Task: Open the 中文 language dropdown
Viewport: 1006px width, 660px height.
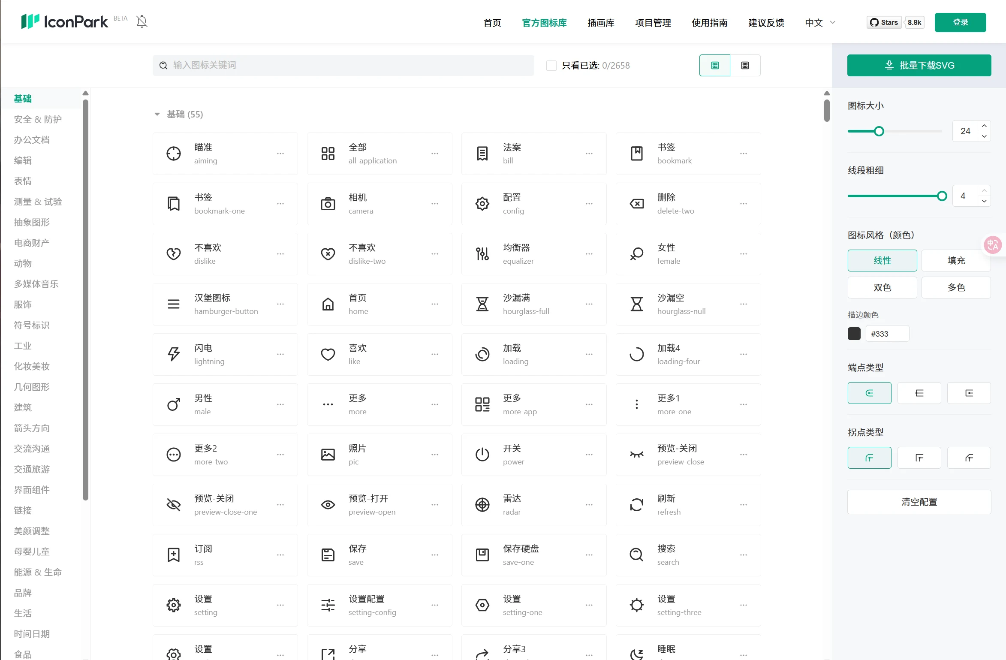Action: pos(819,23)
